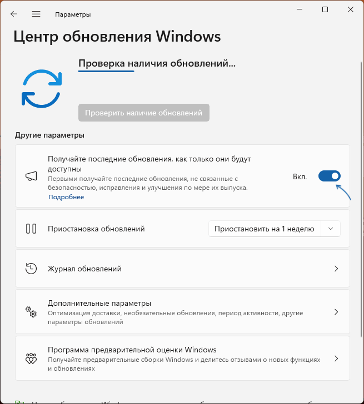Open the hamburger navigation menu
This screenshot has height=404, width=364.
tap(36, 14)
